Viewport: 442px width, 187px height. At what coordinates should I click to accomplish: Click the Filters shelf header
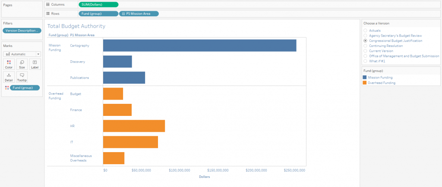[8, 23]
